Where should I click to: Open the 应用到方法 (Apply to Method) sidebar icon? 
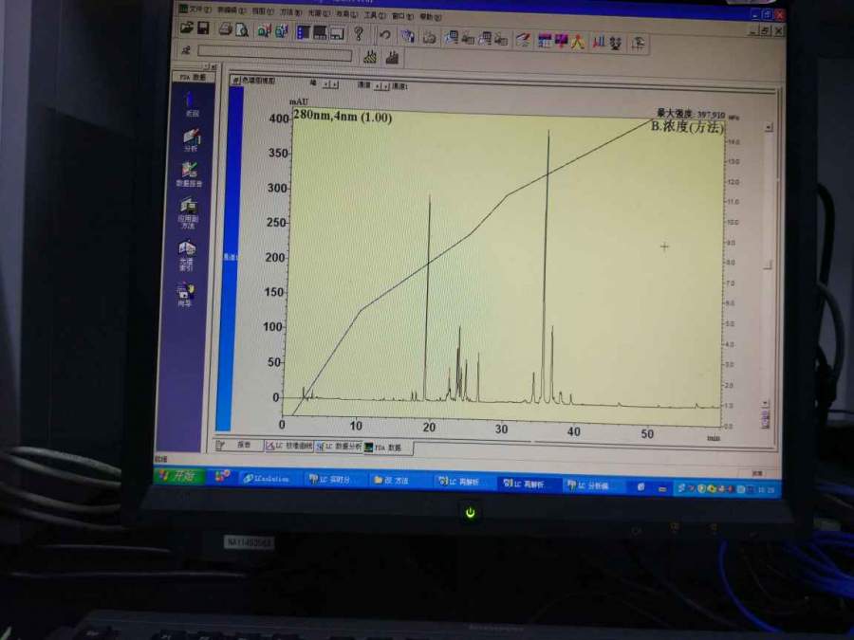coord(189,212)
